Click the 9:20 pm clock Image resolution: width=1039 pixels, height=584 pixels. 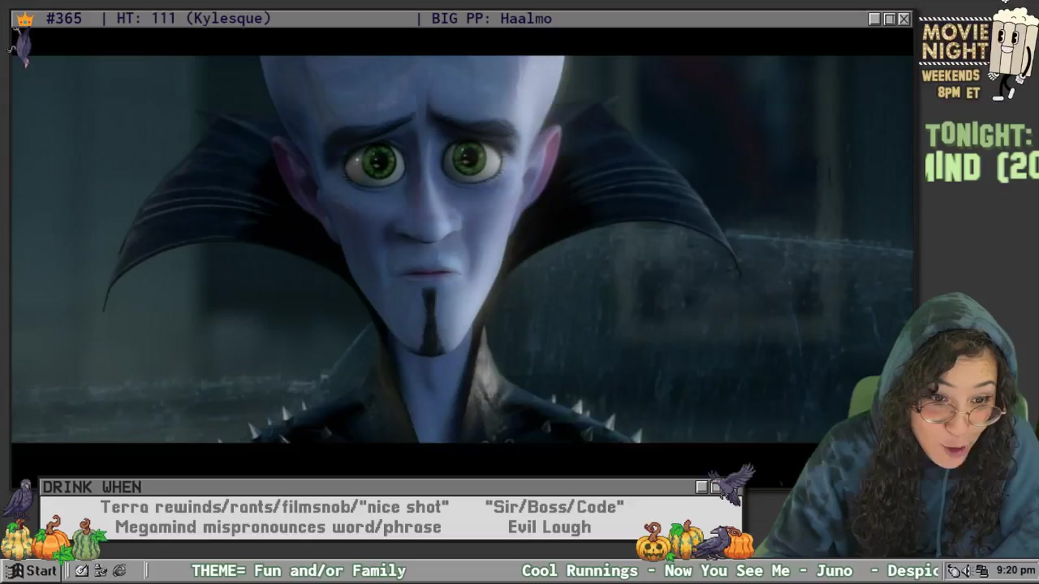pyautogui.click(x=1016, y=570)
